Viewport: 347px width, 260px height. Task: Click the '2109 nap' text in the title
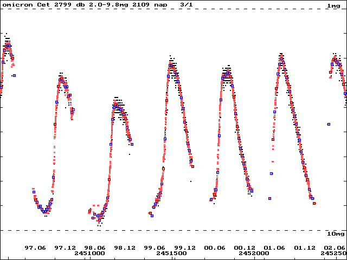(x=150, y=5)
